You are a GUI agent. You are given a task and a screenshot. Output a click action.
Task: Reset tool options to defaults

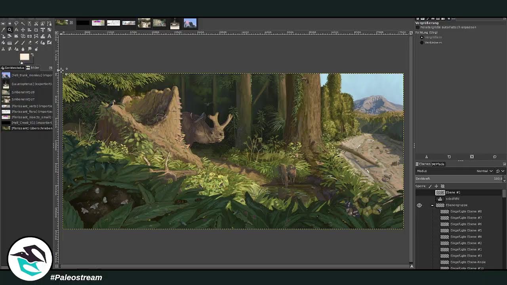tap(495, 157)
